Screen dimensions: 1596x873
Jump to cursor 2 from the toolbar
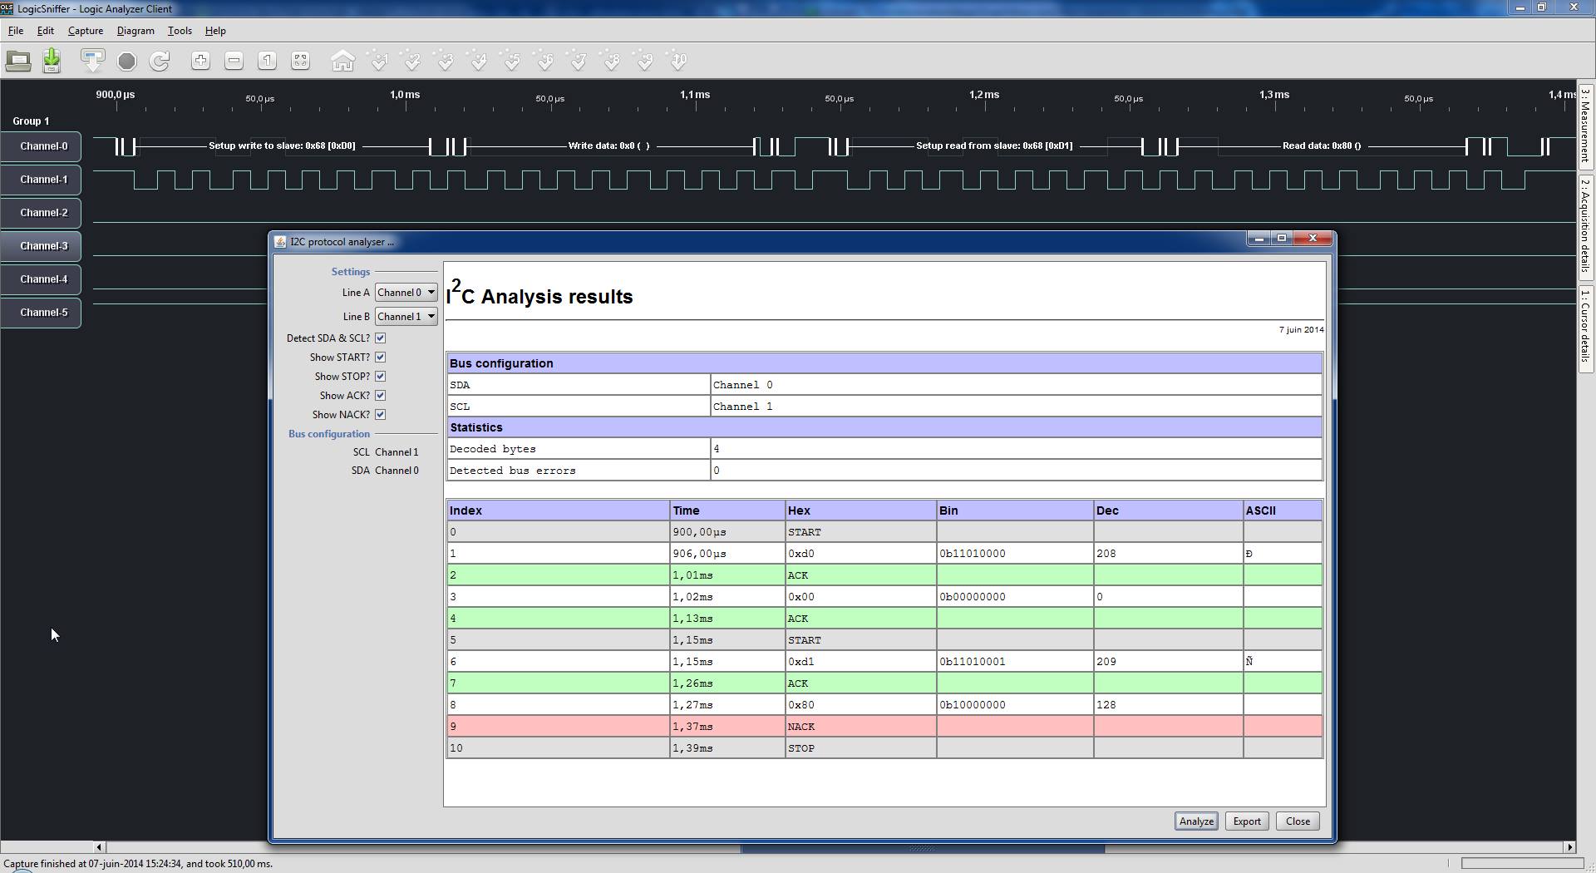[x=412, y=61]
